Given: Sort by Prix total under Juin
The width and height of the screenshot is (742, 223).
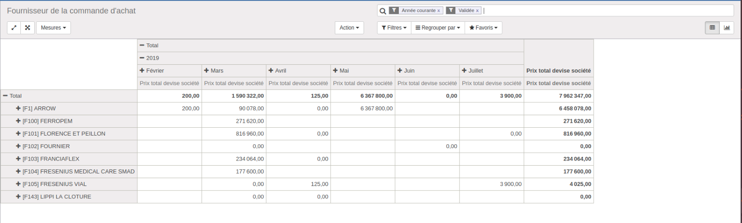Looking at the screenshot, I should (x=427, y=83).
